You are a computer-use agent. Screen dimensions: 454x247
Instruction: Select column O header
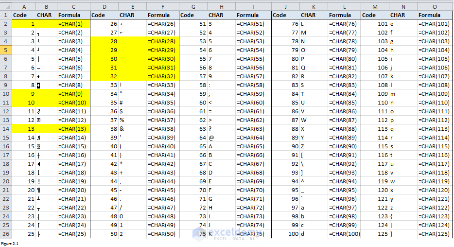[x=435, y=7]
